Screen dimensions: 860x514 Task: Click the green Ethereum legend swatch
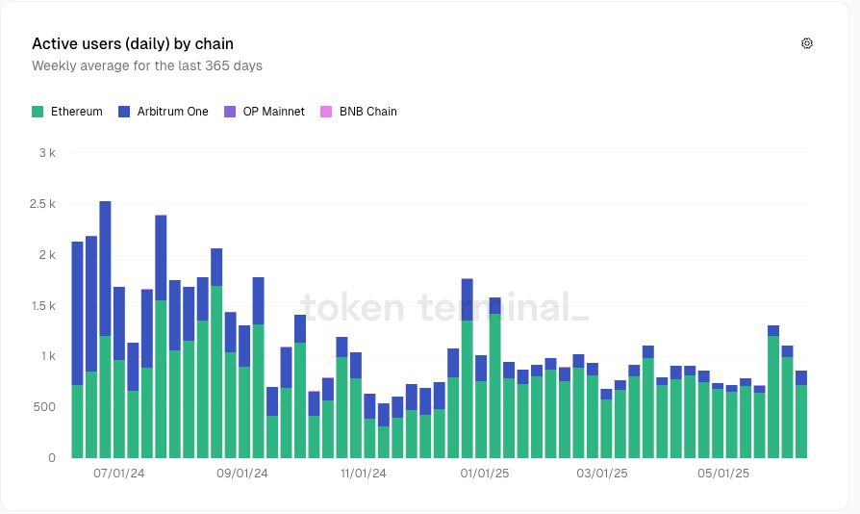point(38,112)
